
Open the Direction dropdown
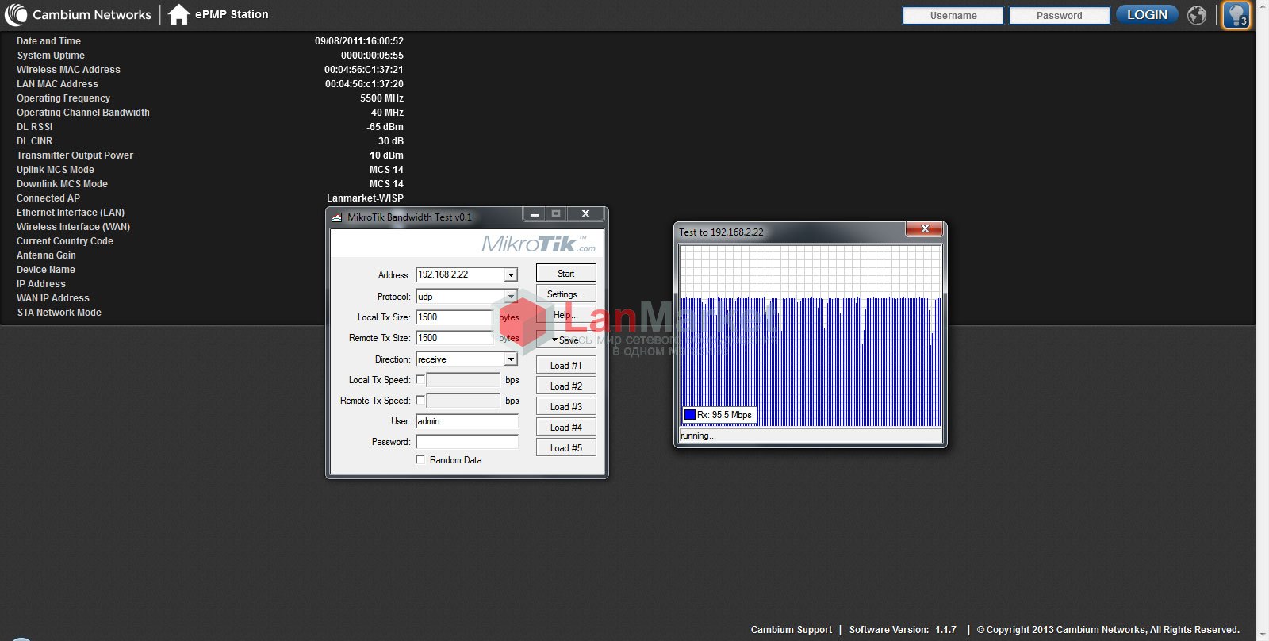tap(511, 359)
